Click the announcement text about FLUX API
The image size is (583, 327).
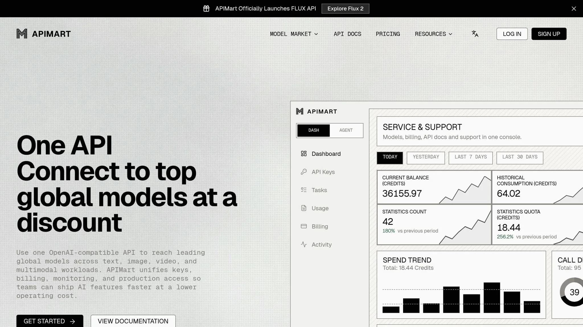(266, 9)
